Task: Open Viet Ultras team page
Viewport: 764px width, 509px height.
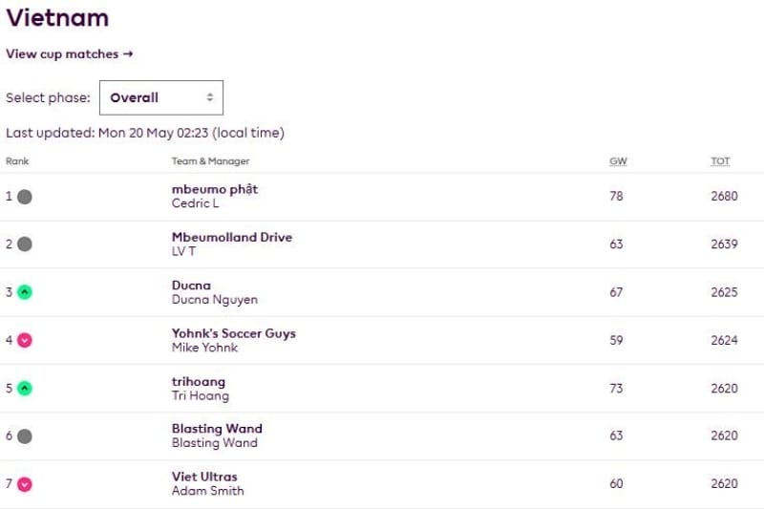Action: click(x=204, y=477)
